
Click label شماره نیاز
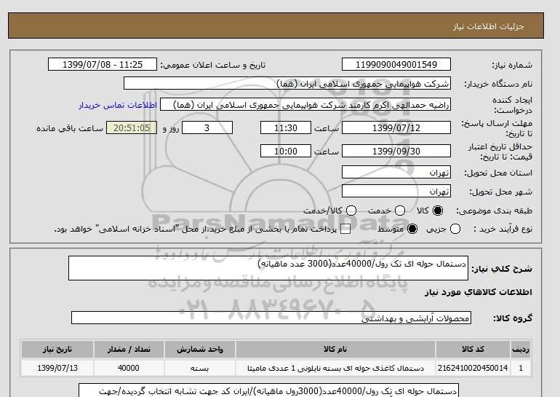pyautogui.click(x=512, y=65)
